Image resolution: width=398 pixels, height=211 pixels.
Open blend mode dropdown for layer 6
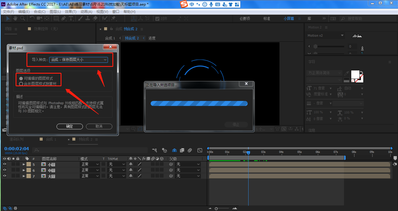click(90, 170)
